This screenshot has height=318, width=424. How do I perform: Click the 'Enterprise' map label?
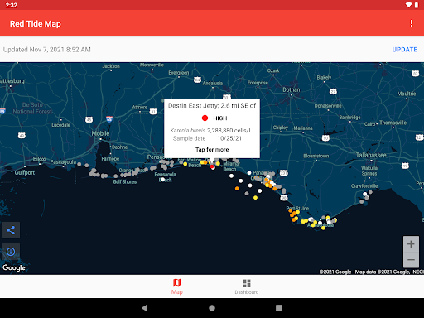click(x=258, y=83)
